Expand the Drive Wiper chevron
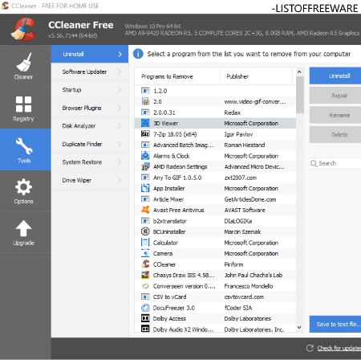361x360 pixels. point(120,180)
